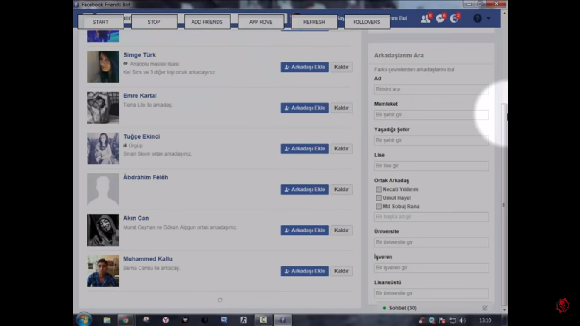Screen dimensions: 580x326
Task: Open the Windows Start orb
Action: coord(84,320)
